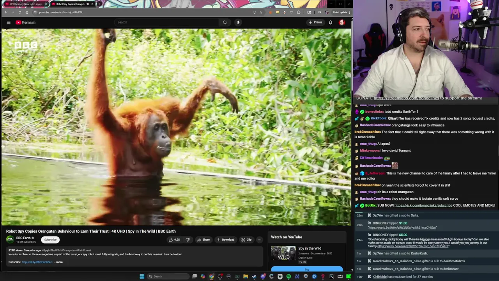Open a new Chrome tab
This screenshot has height=281, width=499.
[99, 4]
